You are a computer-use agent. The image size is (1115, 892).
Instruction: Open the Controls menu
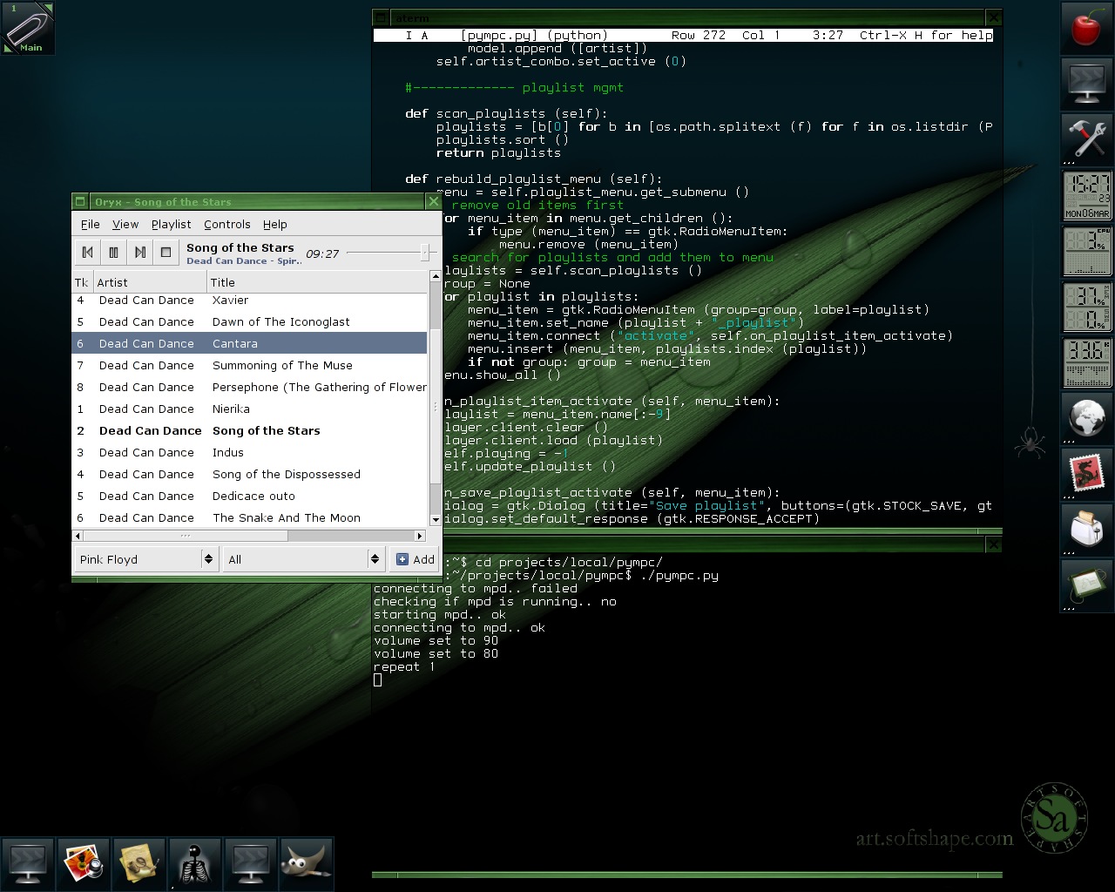[x=226, y=224]
